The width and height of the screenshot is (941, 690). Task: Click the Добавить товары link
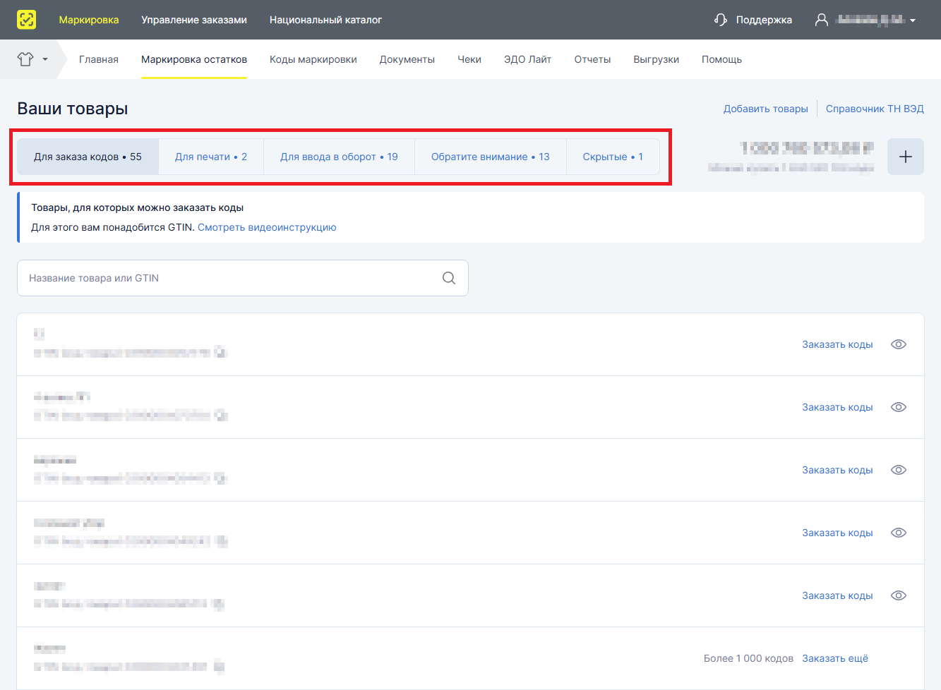coord(766,109)
